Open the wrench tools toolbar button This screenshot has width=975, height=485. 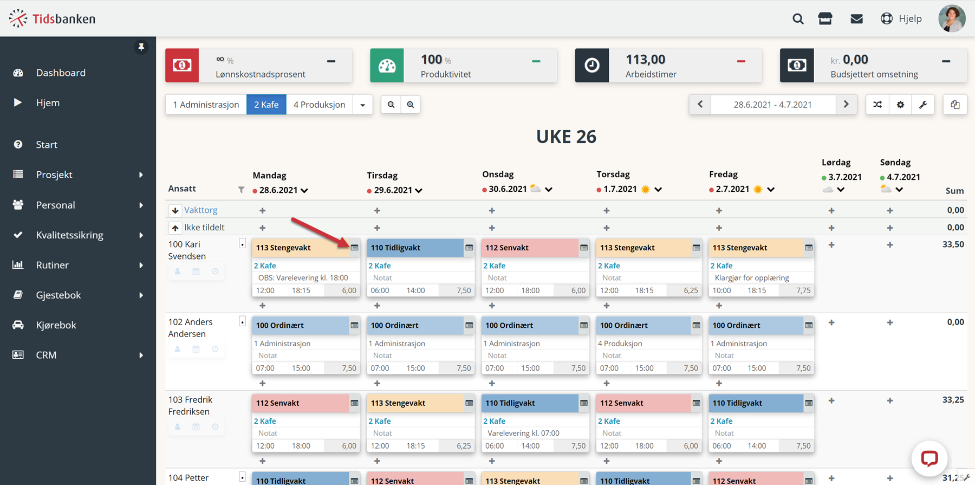pos(923,105)
